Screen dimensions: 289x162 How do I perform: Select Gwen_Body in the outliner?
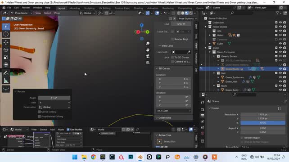(232, 90)
